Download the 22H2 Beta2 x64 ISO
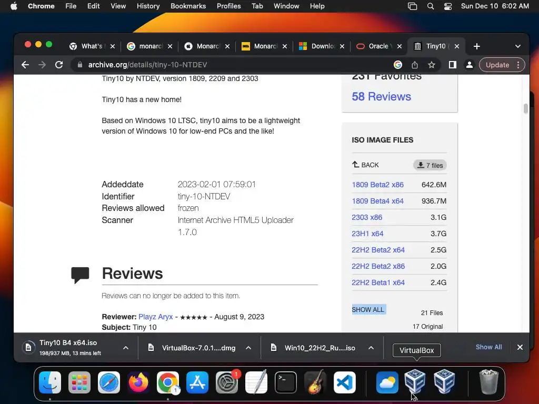This screenshot has width=539, height=404. coord(378,250)
